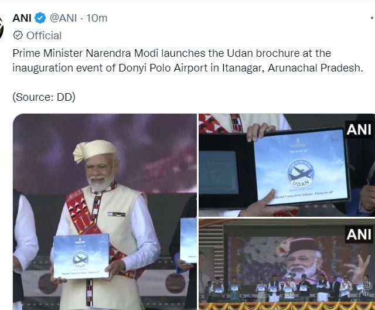Click the brochure held in left photo

pyautogui.click(x=80, y=257)
